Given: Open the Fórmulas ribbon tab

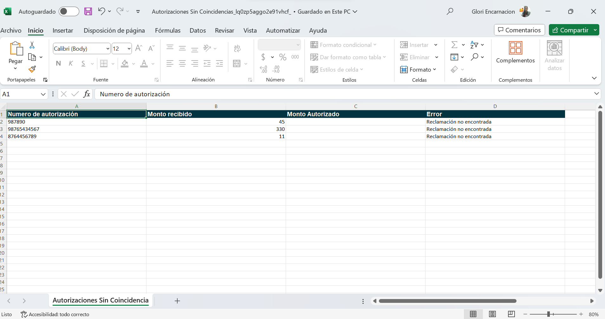Looking at the screenshot, I should pyautogui.click(x=168, y=30).
